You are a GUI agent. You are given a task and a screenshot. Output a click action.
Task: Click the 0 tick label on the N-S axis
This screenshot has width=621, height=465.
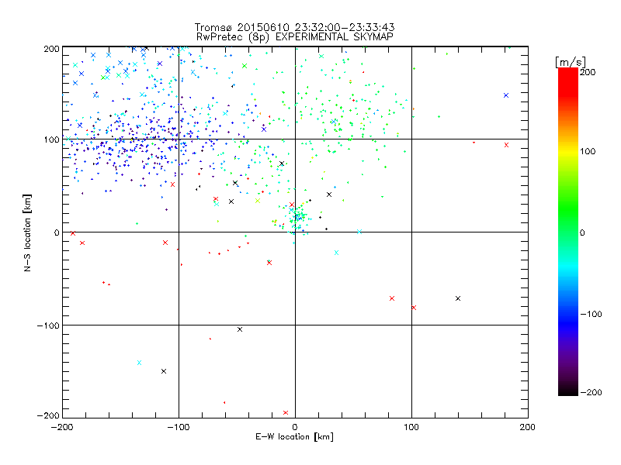pyautogui.click(x=57, y=232)
